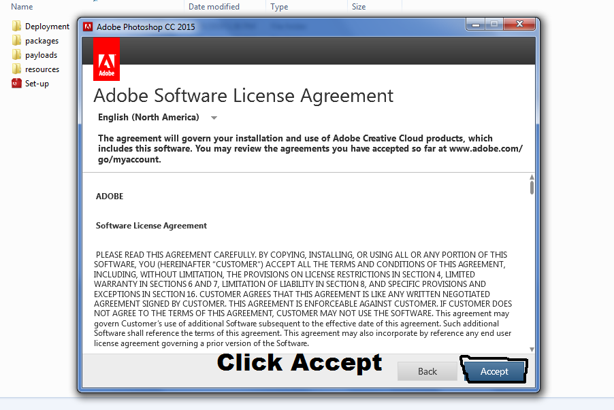Click the Back button

[x=427, y=371]
